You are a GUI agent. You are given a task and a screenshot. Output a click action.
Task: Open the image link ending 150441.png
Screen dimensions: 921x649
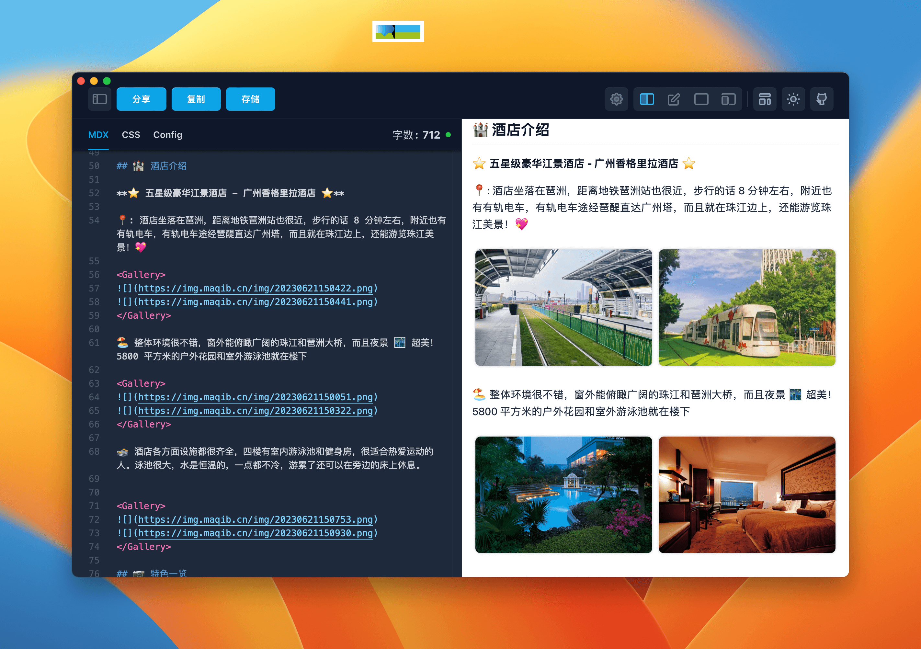(255, 302)
